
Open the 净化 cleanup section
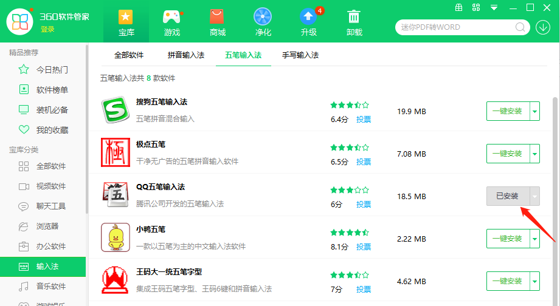tap(263, 23)
